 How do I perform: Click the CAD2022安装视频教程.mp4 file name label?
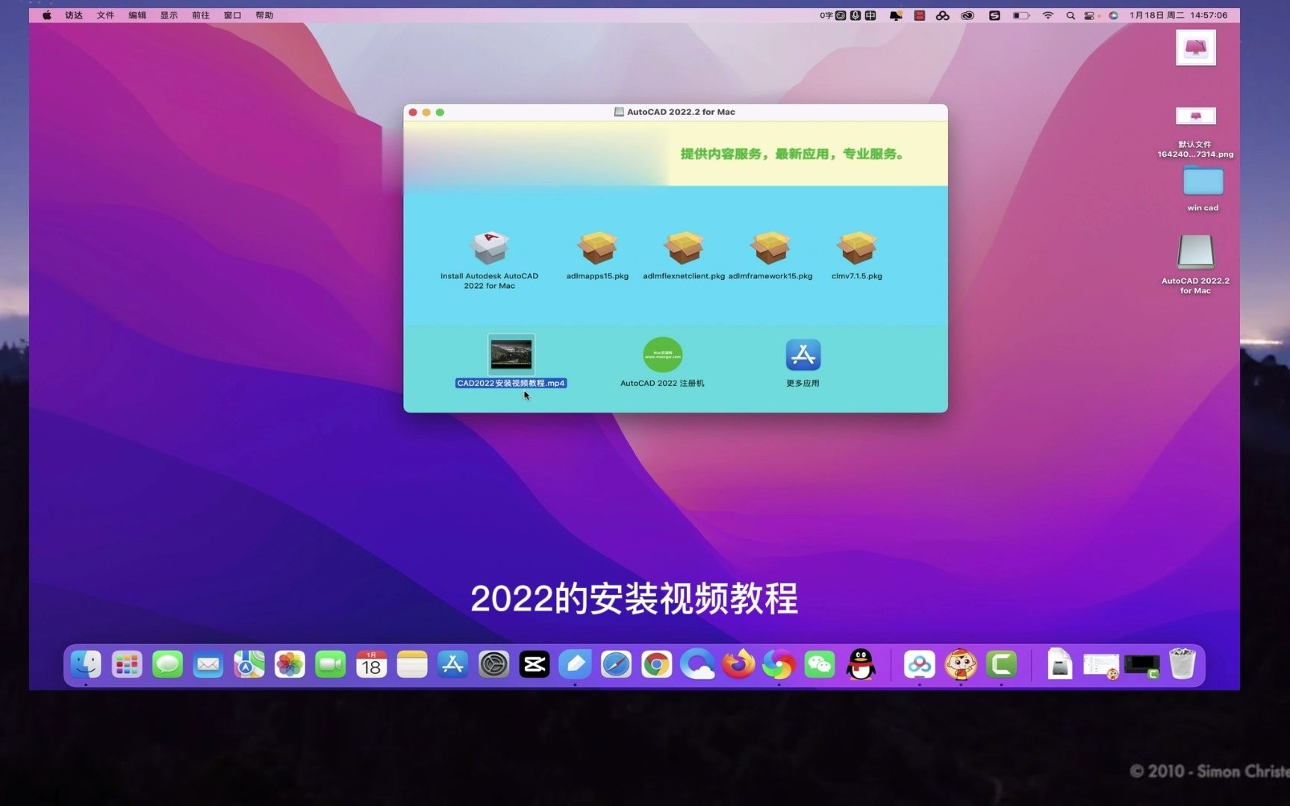(x=511, y=383)
